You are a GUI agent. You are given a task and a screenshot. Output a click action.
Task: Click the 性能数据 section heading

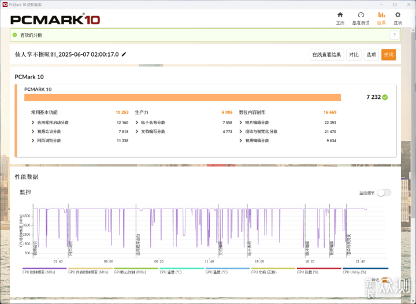click(x=27, y=177)
